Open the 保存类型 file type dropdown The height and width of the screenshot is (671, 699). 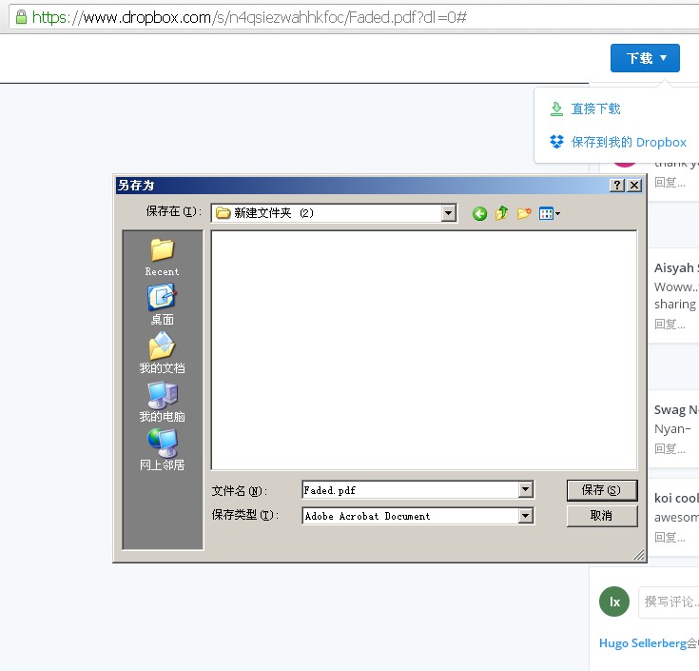526,516
